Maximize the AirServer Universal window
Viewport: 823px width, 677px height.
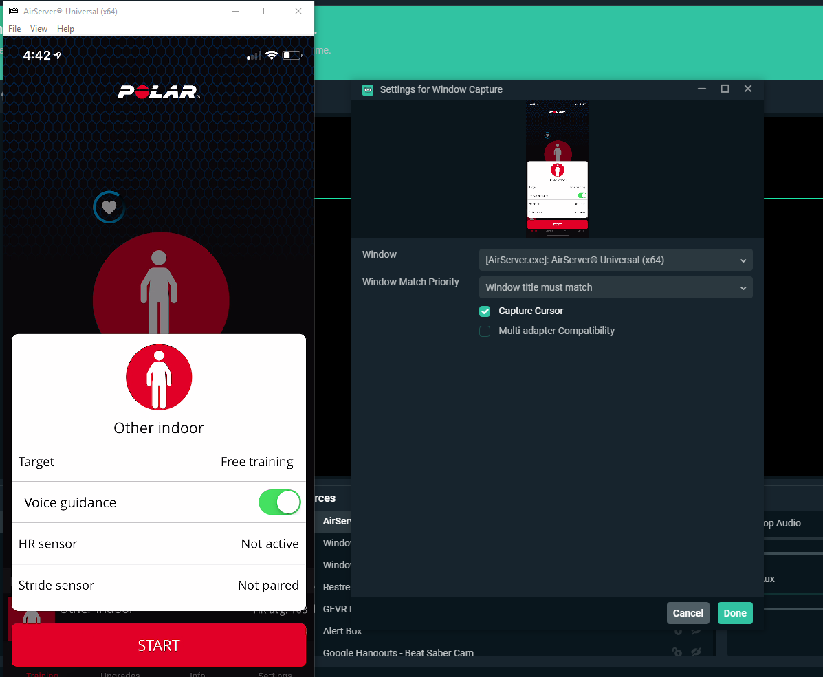point(267,11)
